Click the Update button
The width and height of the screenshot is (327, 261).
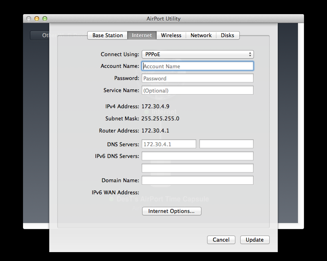(255, 240)
